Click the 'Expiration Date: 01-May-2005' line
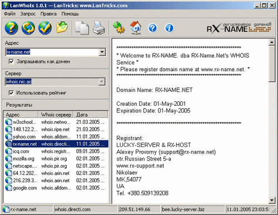 tap(153, 111)
